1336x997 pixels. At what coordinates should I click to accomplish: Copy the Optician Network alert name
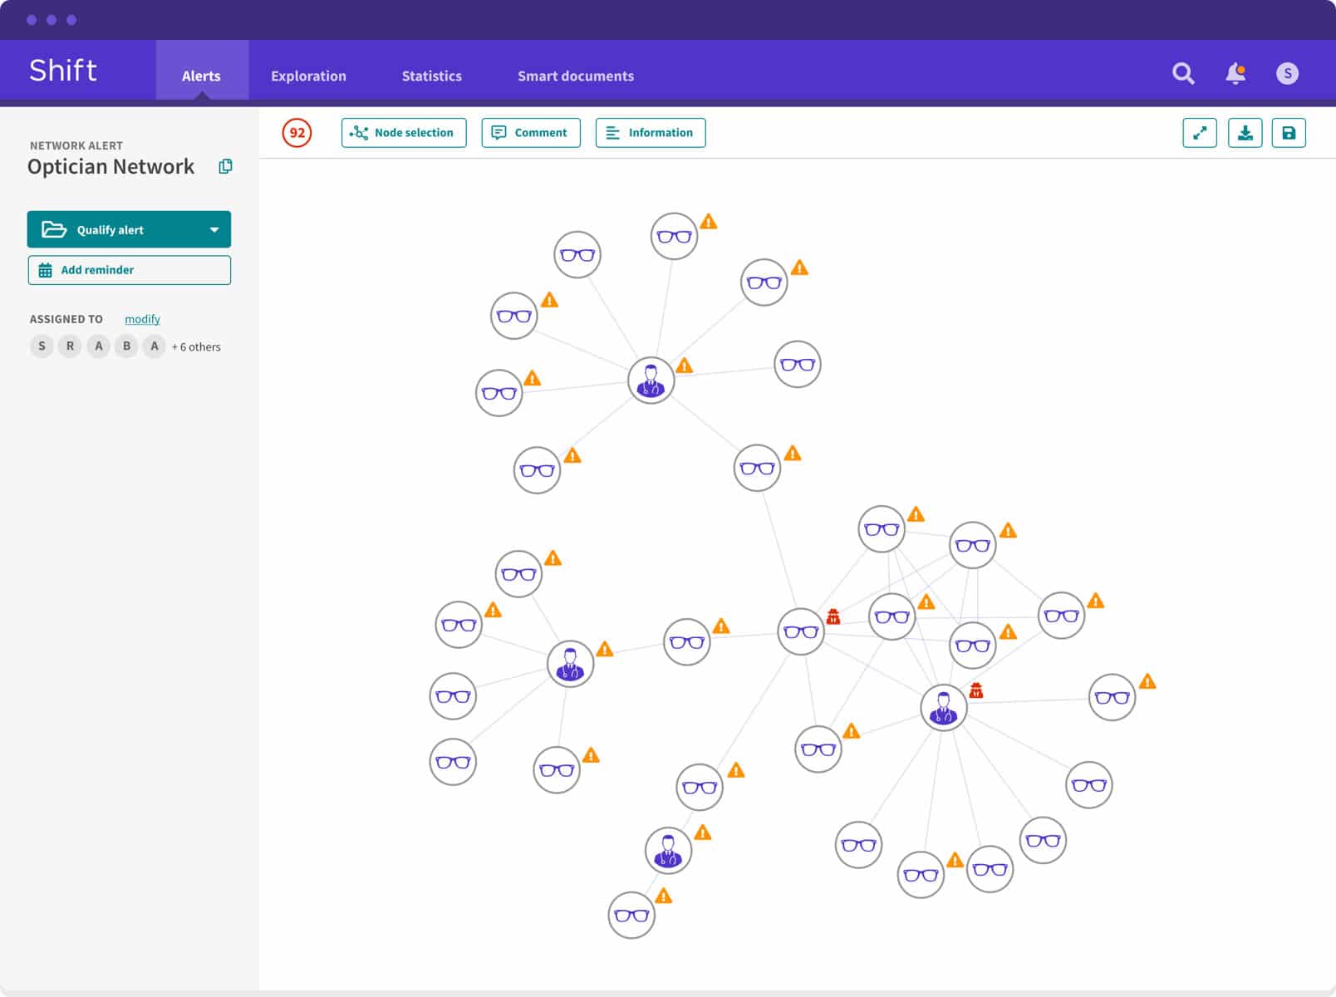tap(225, 166)
